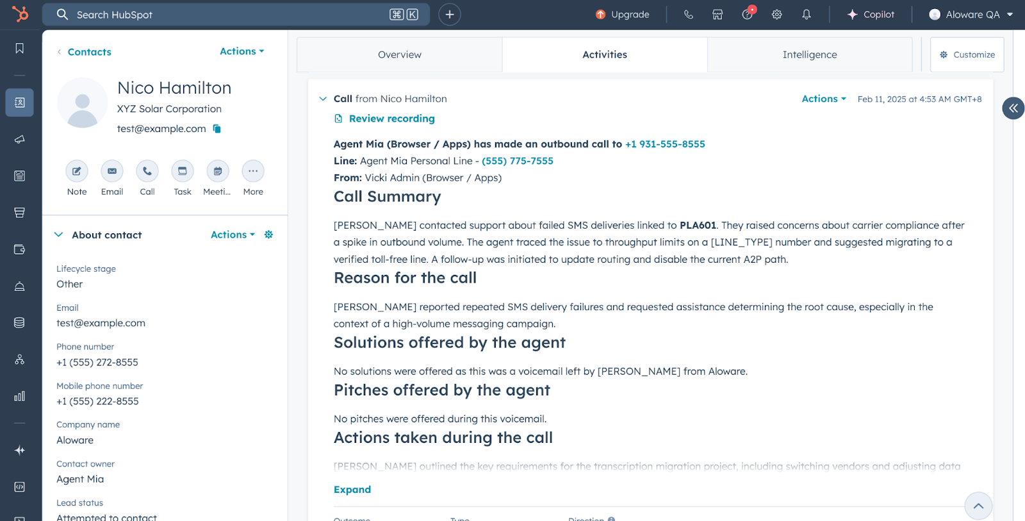Open the Marketplace storefront icon
The width and height of the screenshot is (1025, 521).
click(x=717, y=14)
